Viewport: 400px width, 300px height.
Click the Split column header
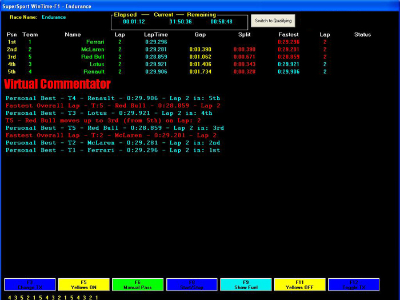244,34
